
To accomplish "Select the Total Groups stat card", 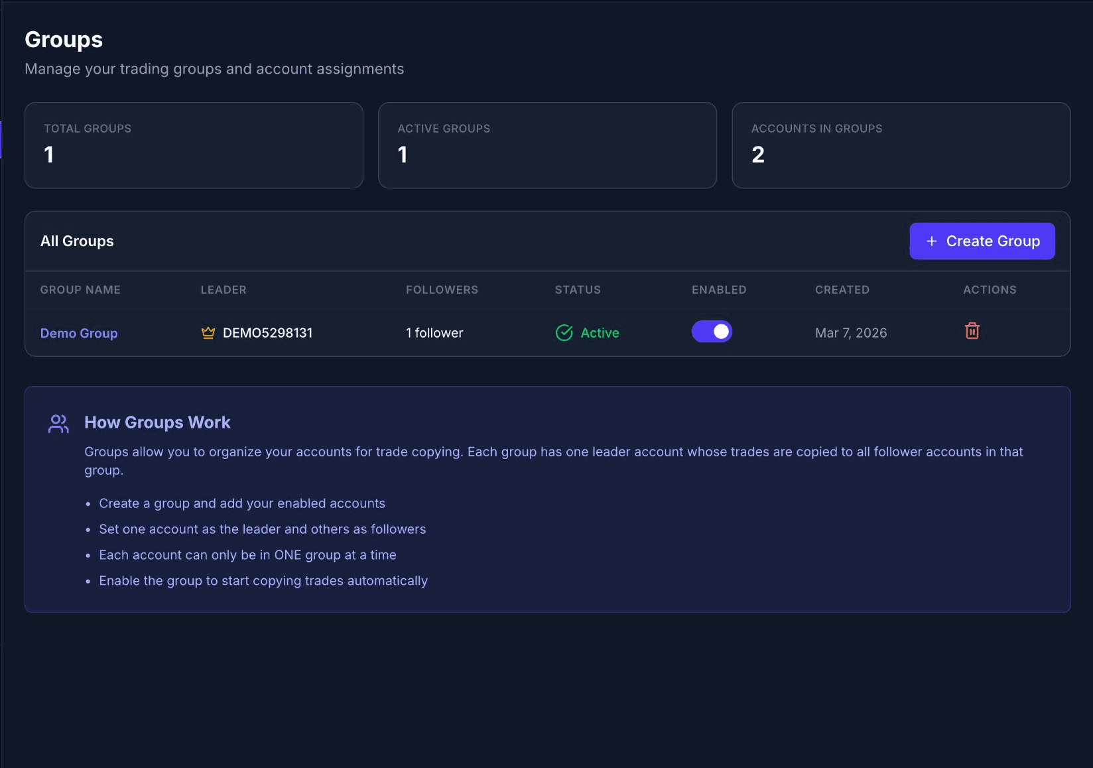I will coord(193,145).
